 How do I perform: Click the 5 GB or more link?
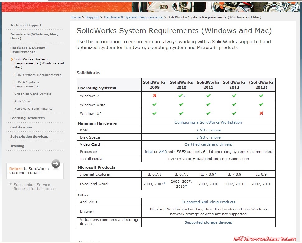208,137
